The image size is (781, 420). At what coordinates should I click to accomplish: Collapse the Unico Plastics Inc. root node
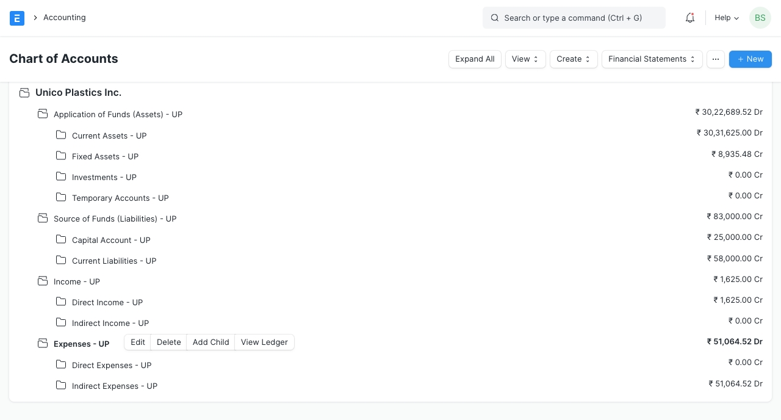click(24, 93)
